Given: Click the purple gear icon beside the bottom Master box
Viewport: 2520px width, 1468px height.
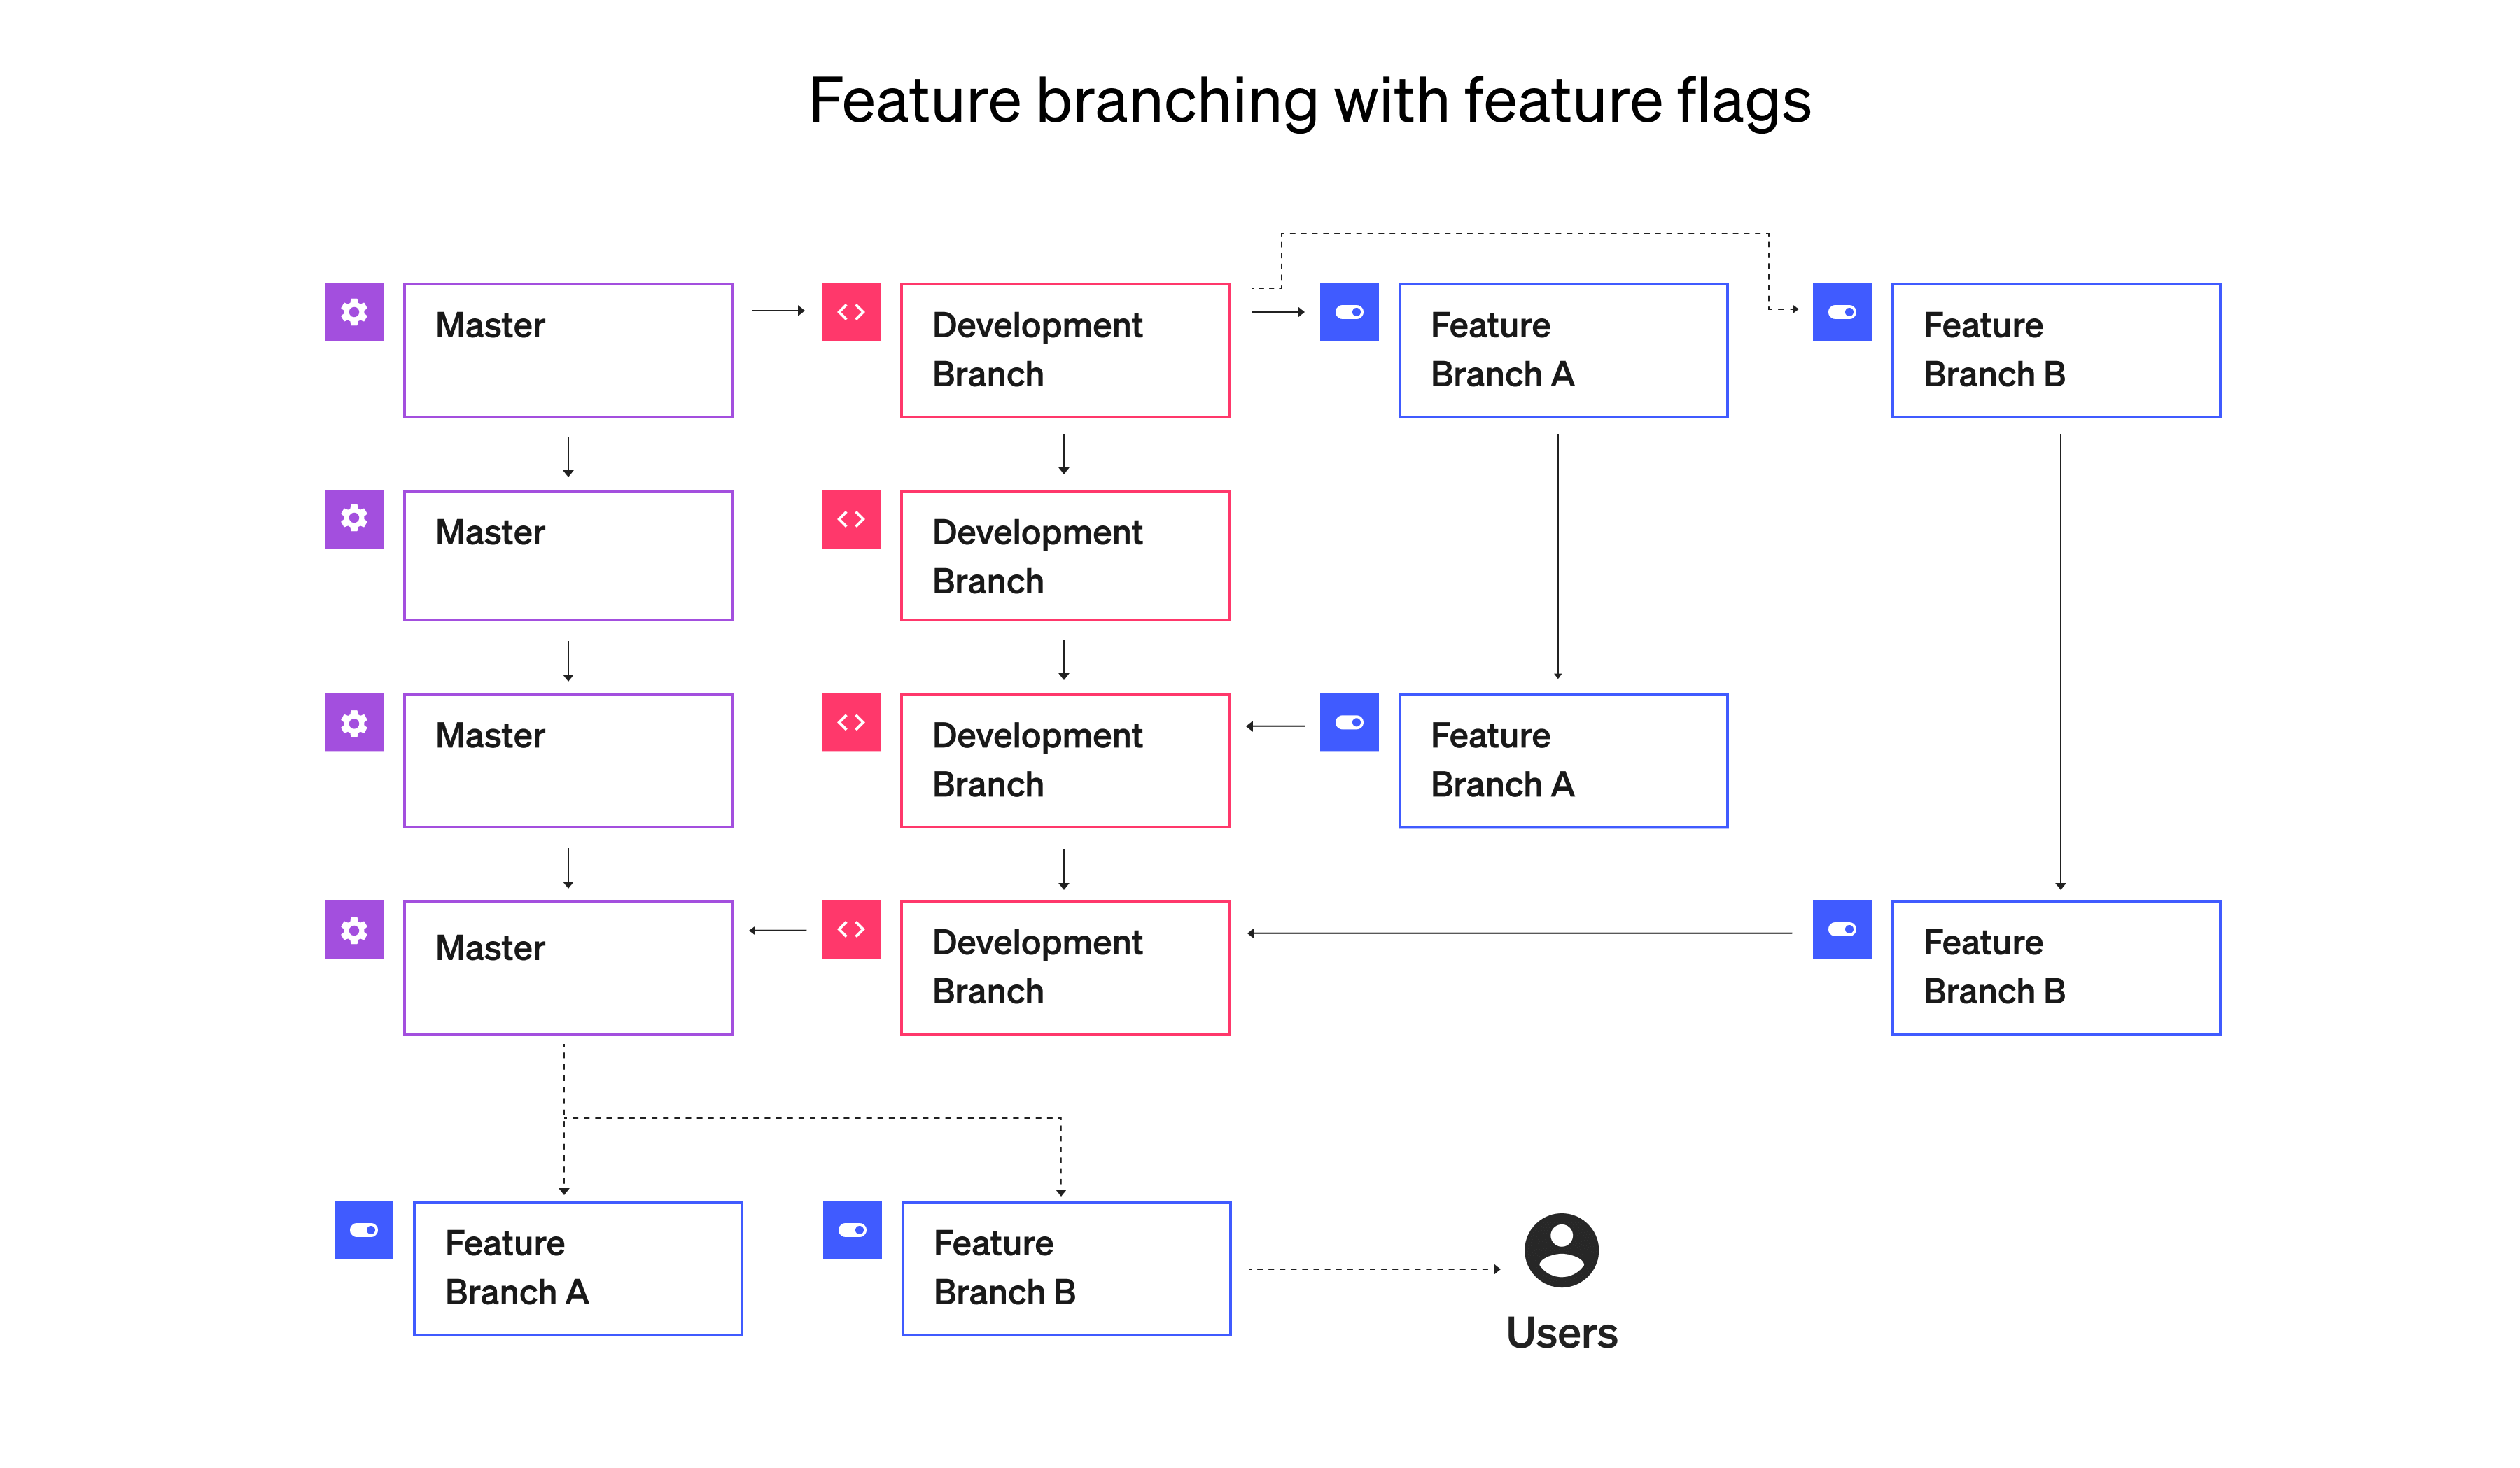Looking at the screenshot, I should click(x=354, y=929).
